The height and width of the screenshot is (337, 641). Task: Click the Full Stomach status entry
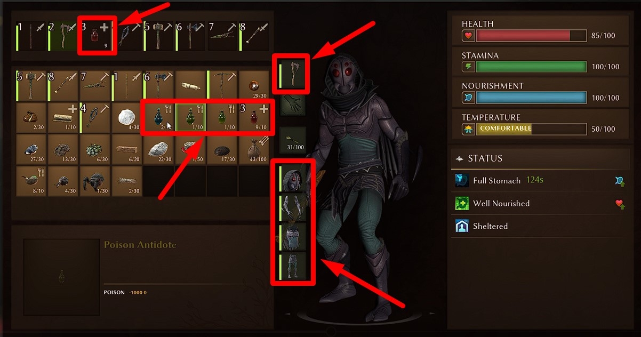pos(540,181)
